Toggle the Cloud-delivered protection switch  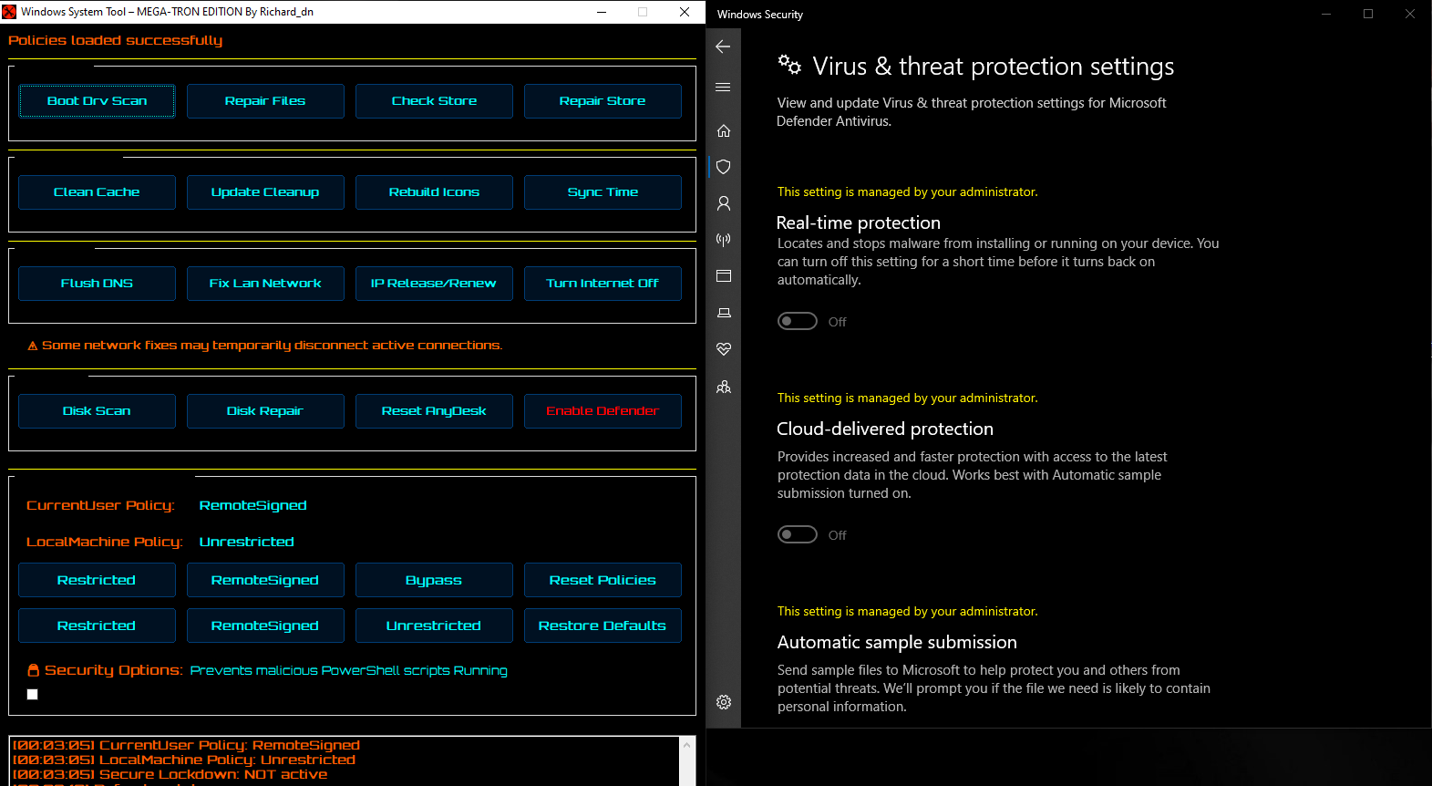(x=798, y=534)
